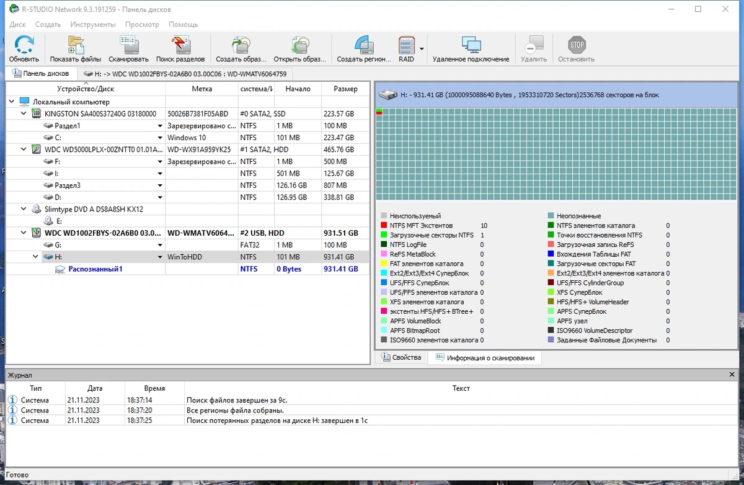
Task: Click the Удалить toolbar icon
Action: [534, 45]
